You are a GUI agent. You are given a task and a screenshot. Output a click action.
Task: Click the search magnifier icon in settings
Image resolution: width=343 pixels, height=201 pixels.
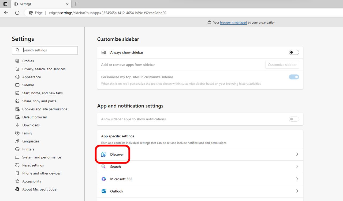coord(17,50)
